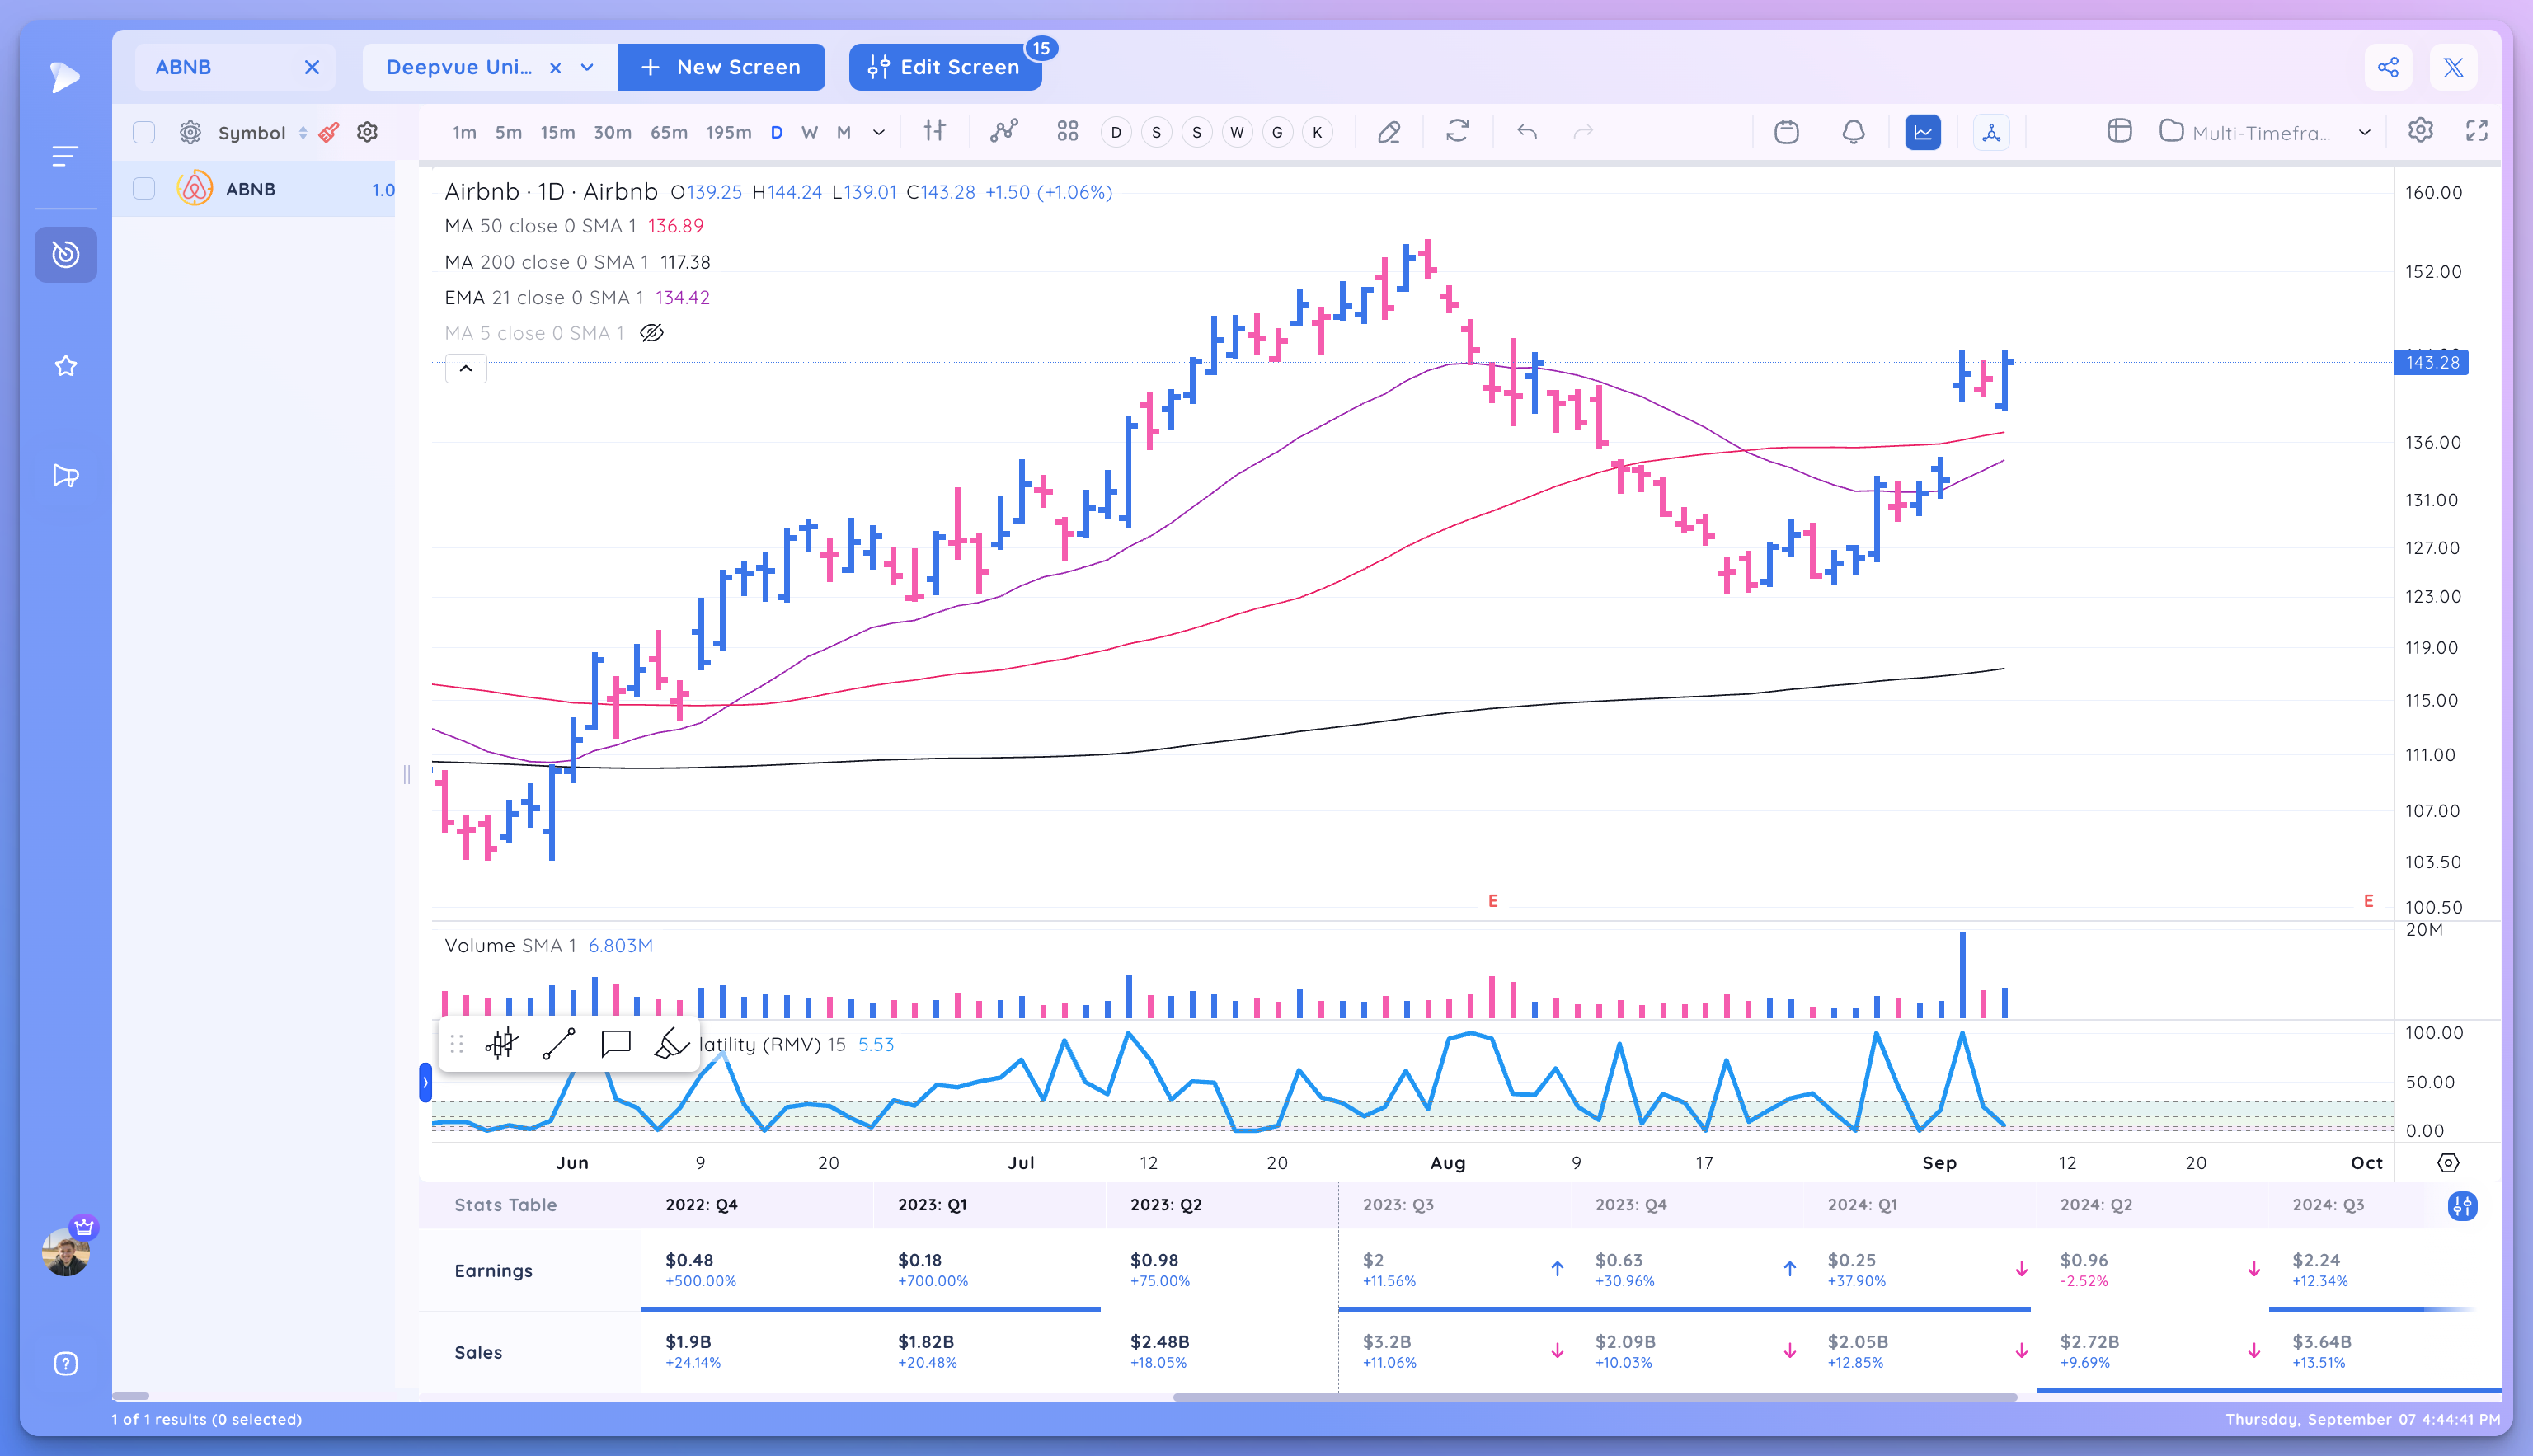Click the watchlist horizontal scrollbar thumb
The height and width of the screenshot is (1456, 2533).
tap(131, 1395)
